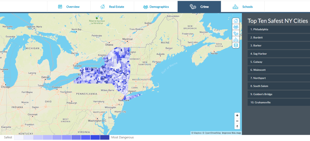Select the crime map layer pins icon

coord(236,33)
